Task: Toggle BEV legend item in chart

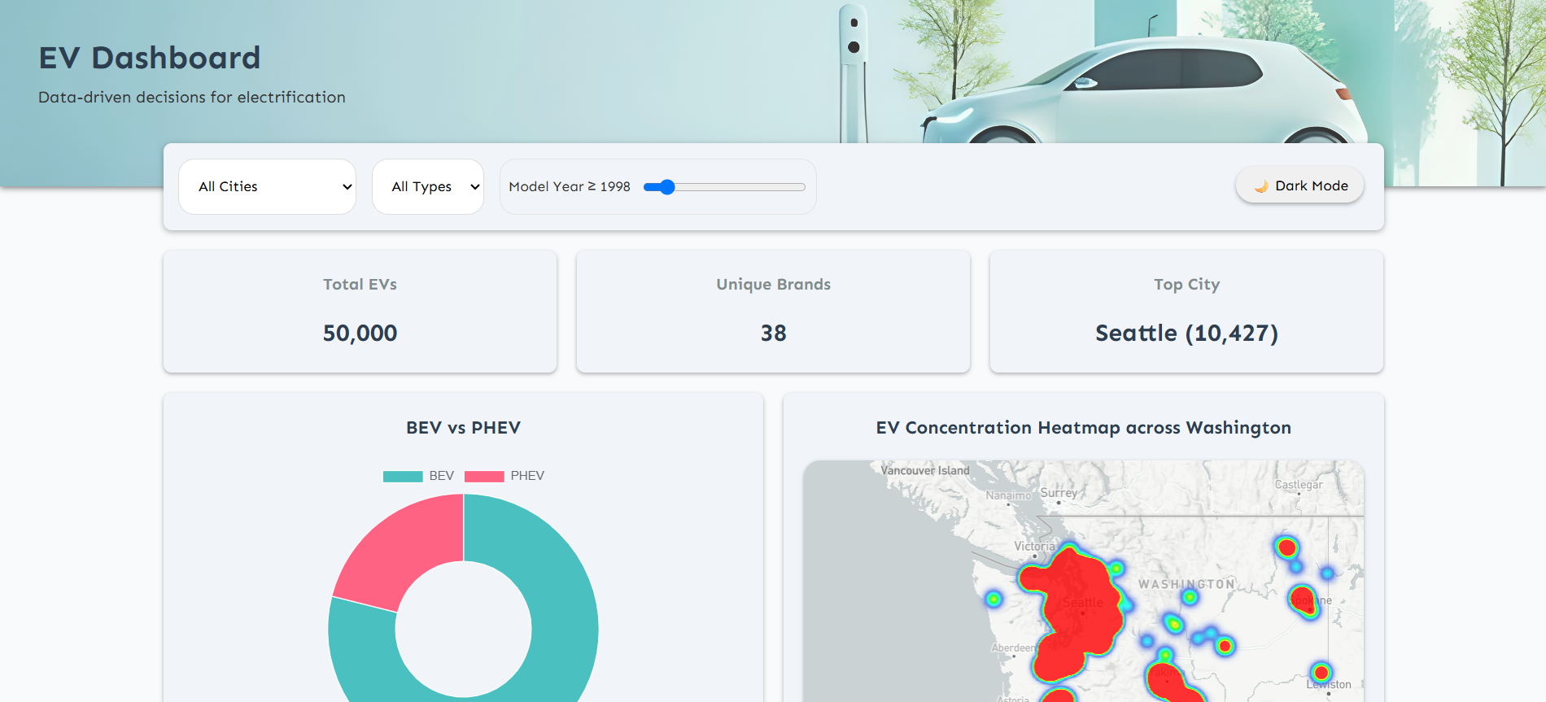Action: point(419,476)
